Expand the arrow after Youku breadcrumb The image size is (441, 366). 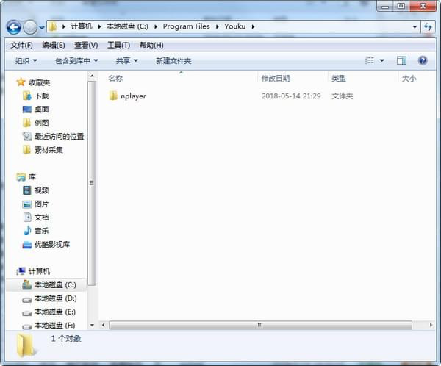click(253, 26)
